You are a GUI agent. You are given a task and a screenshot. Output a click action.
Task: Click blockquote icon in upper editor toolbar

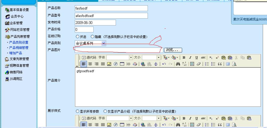pyautogui.click(x=220, y=64)
